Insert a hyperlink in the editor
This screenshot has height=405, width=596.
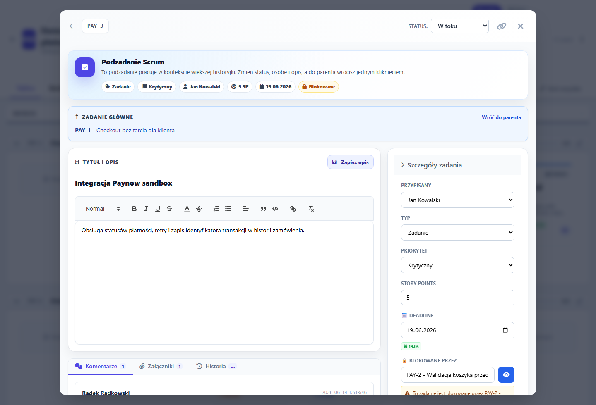(x=293, y=209)
